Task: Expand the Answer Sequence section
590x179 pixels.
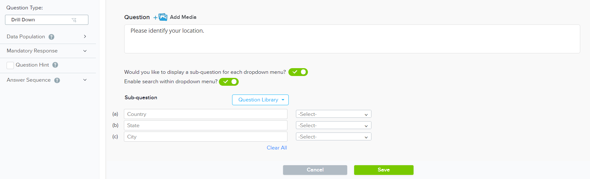Action: (85, 80)
